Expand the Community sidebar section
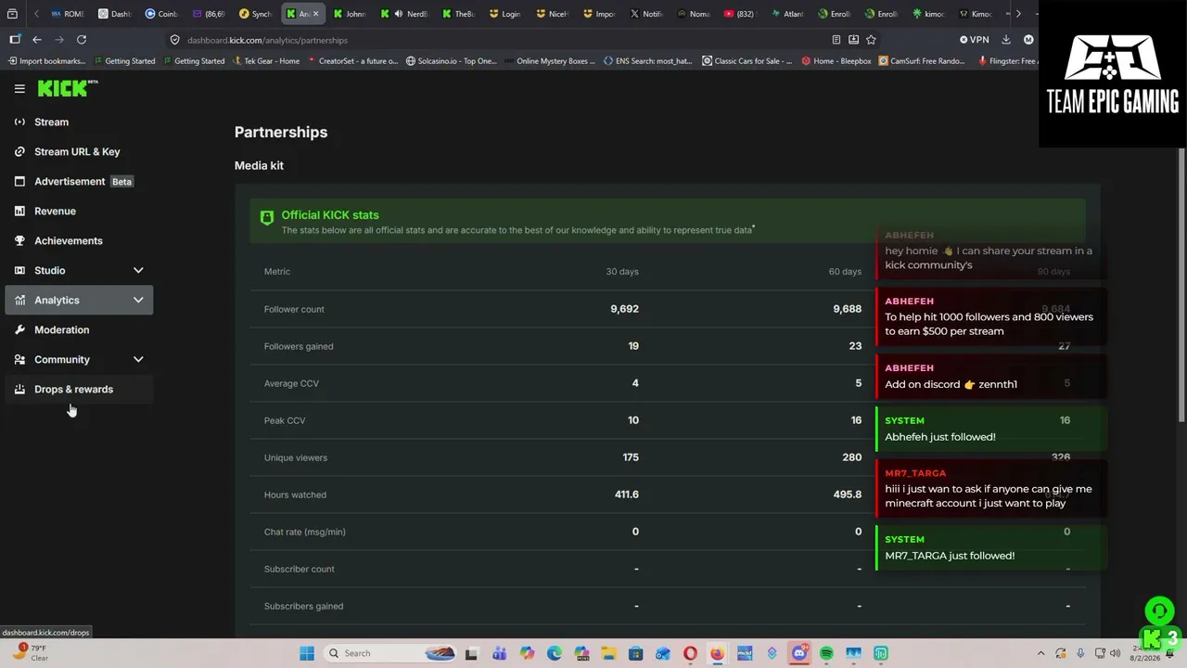The image size is (1187, 668). (79, 359)
